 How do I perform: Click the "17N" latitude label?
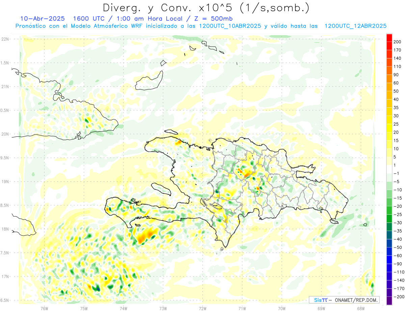[x=5, y=277]
